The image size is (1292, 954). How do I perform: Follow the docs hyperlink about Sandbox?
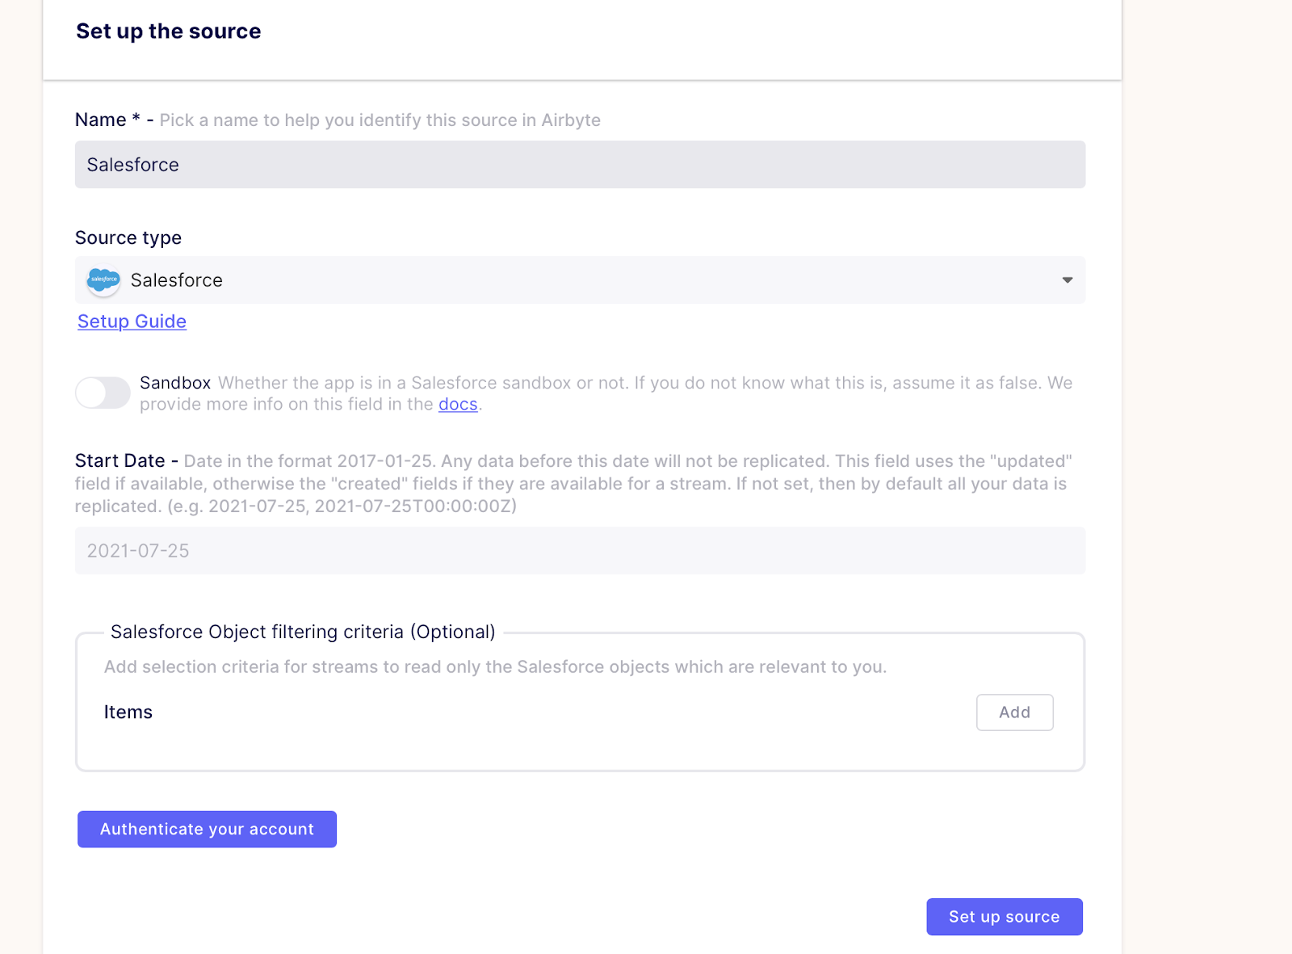pyautogui.click(x=457, y=404)
